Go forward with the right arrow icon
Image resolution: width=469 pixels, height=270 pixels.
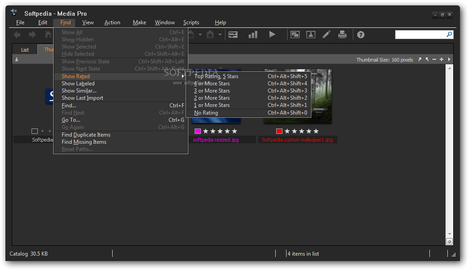point(32,35)
